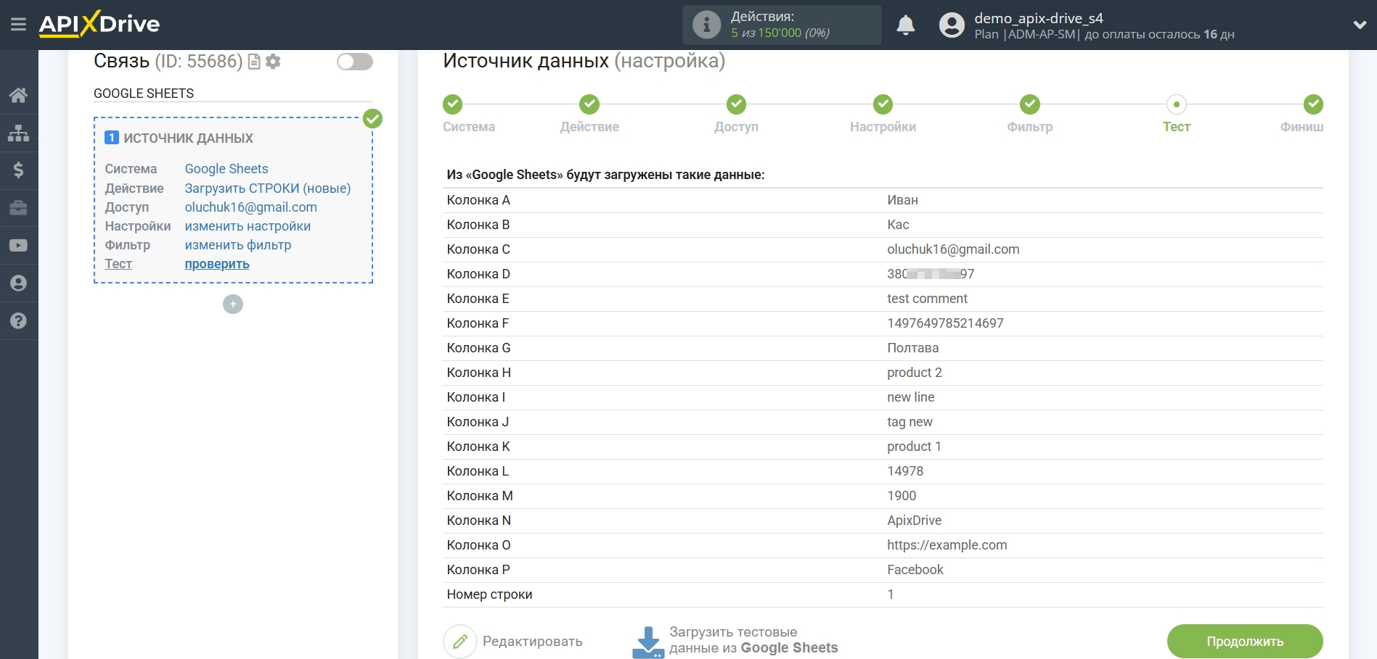Open the Google Sheets system link
The height and width of the screenshot is (659, 1377).
coord(226,169)
